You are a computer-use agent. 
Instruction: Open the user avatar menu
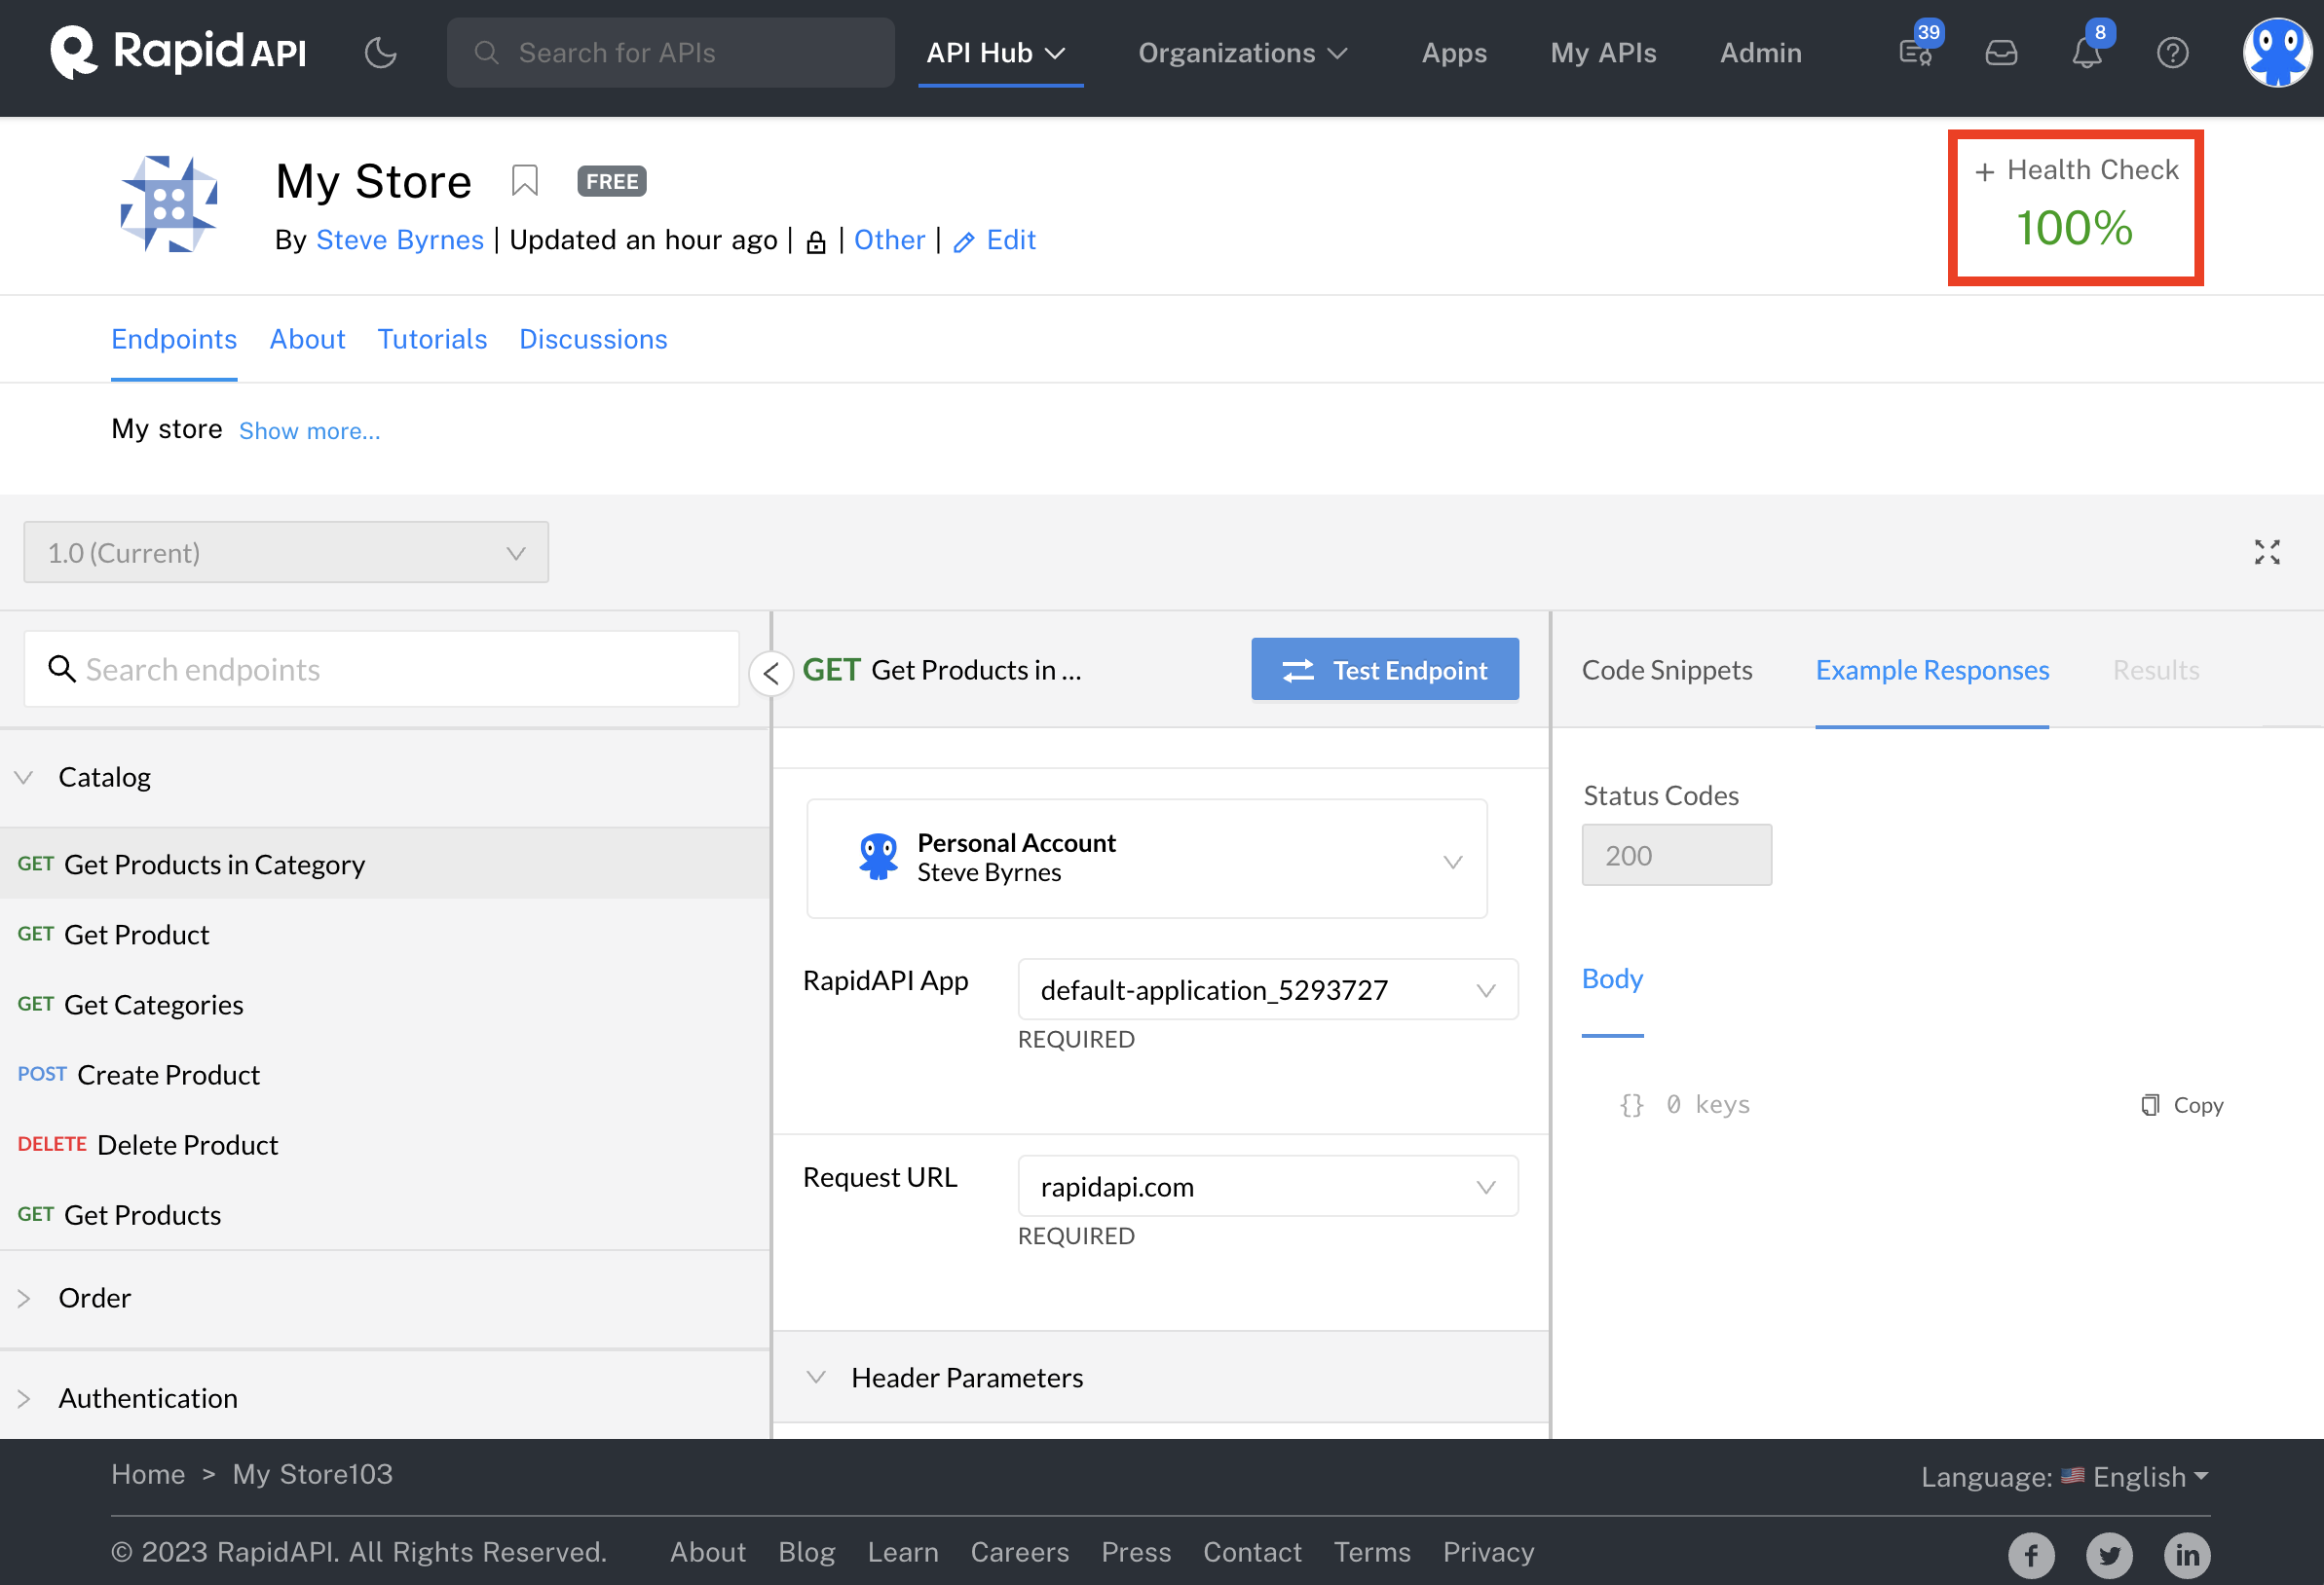2277,52
